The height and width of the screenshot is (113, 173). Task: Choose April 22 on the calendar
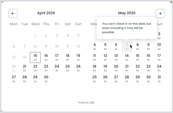click(35, 68)
